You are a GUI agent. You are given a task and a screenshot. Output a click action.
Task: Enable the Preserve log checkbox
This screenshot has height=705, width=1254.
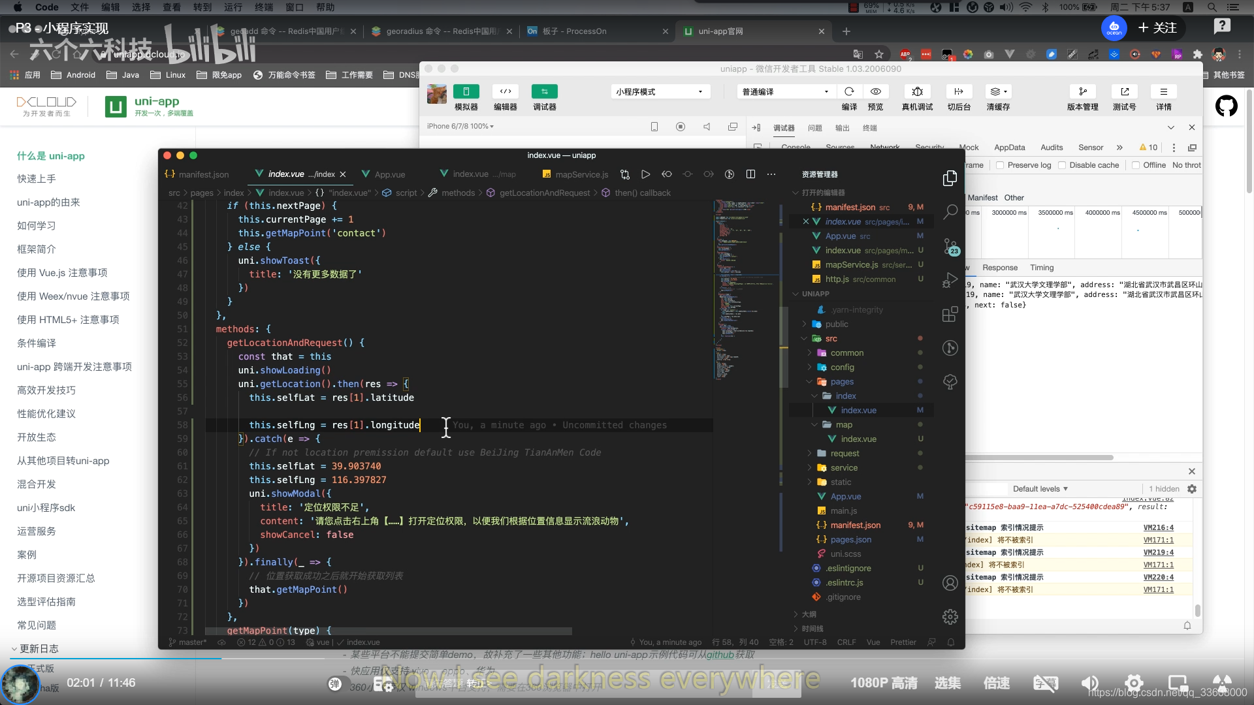click(x=1000, y=165)
